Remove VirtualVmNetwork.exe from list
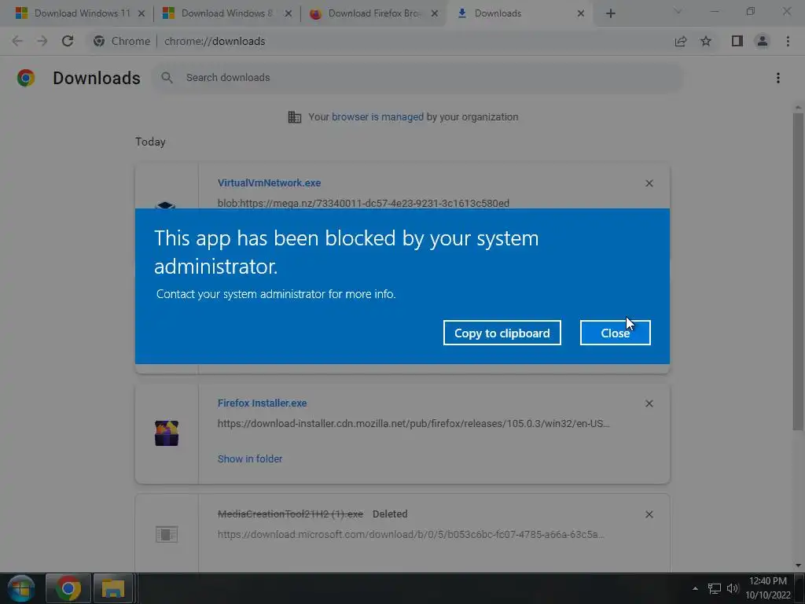The height and width of the screenshot is (604, 805). [x=649, y=183]
